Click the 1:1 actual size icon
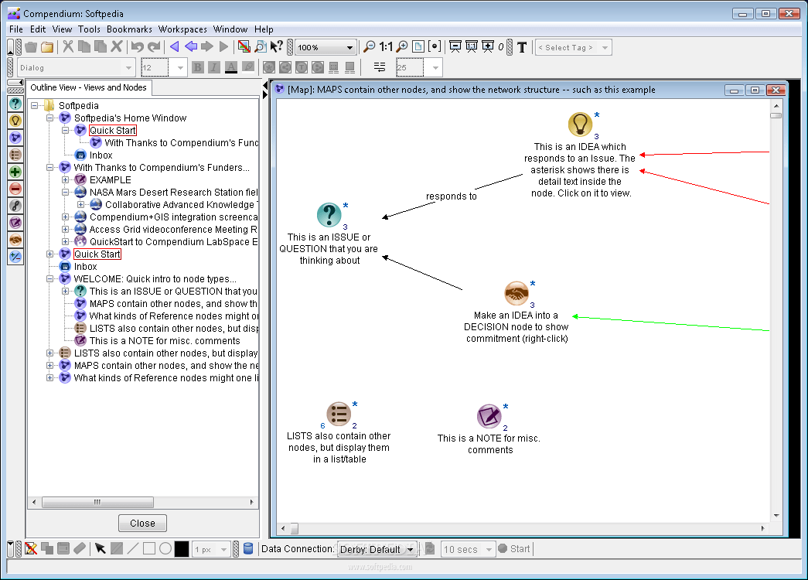 (386, 47)
